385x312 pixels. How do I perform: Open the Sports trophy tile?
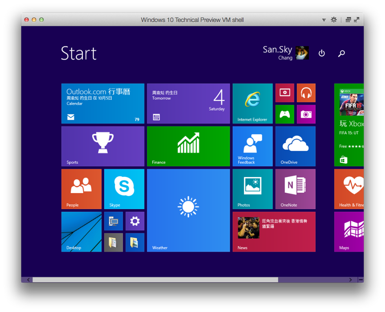point(103,146)
